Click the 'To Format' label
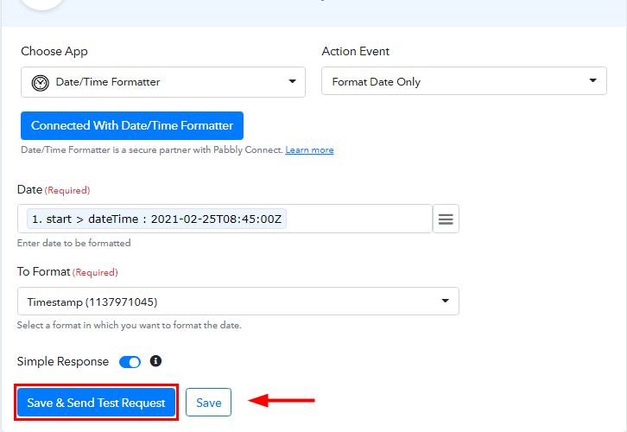The image size is (627, 432). click(43, 271)
